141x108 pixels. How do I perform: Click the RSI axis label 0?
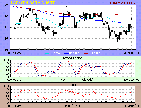8,103
